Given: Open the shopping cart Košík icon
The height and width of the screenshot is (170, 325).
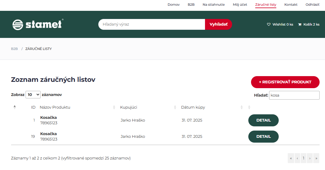Looking at the screenshot, I should click(x=300, y=24).
